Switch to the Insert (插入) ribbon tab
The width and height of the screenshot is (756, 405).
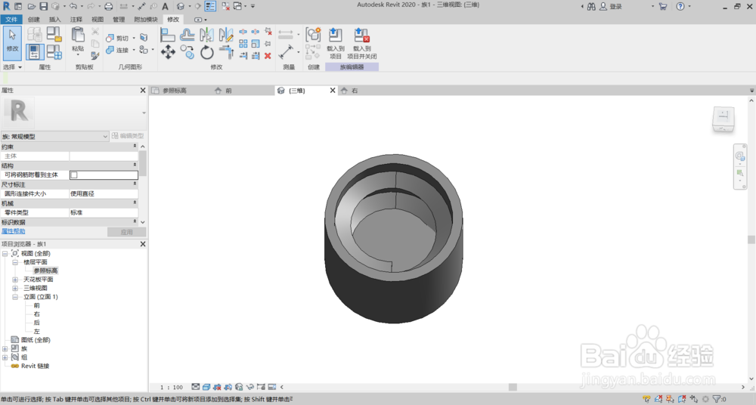point(55,20)
